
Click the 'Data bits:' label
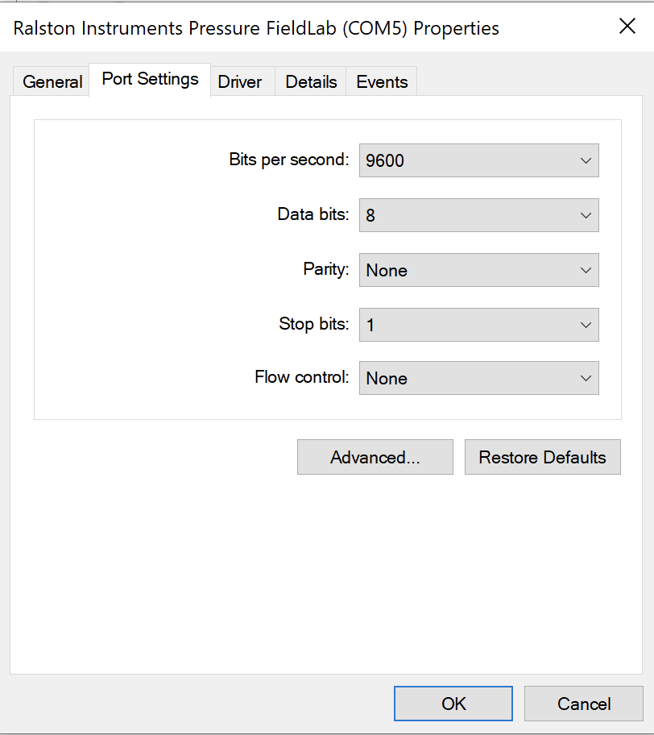(x=313, y=214)
